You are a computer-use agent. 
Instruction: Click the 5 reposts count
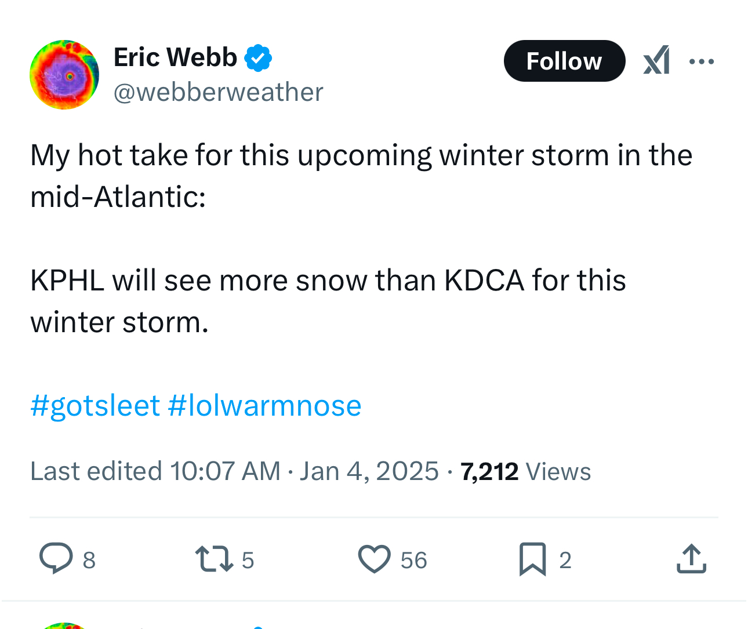[248, 561]
